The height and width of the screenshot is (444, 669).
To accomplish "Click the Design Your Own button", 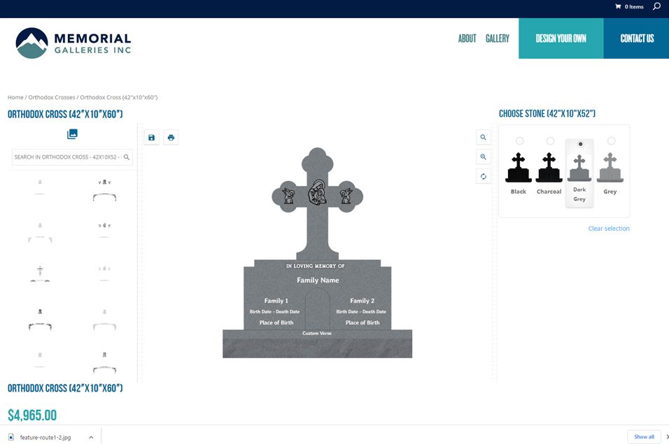I will pyautogui.click(x=561, y=38).
